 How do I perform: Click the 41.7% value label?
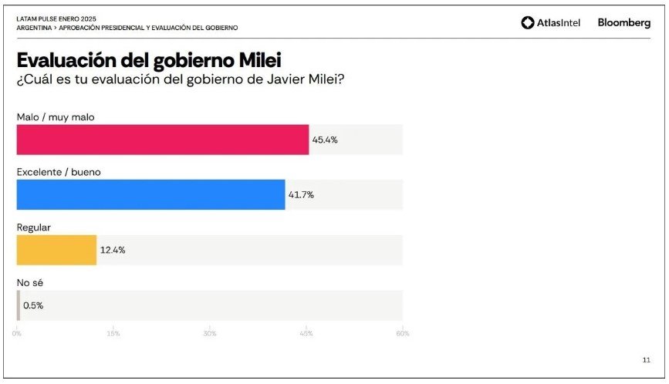[301, 195]
